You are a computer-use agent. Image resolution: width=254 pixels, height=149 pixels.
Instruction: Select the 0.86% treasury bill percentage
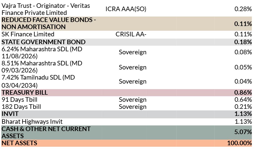(243, 93)
